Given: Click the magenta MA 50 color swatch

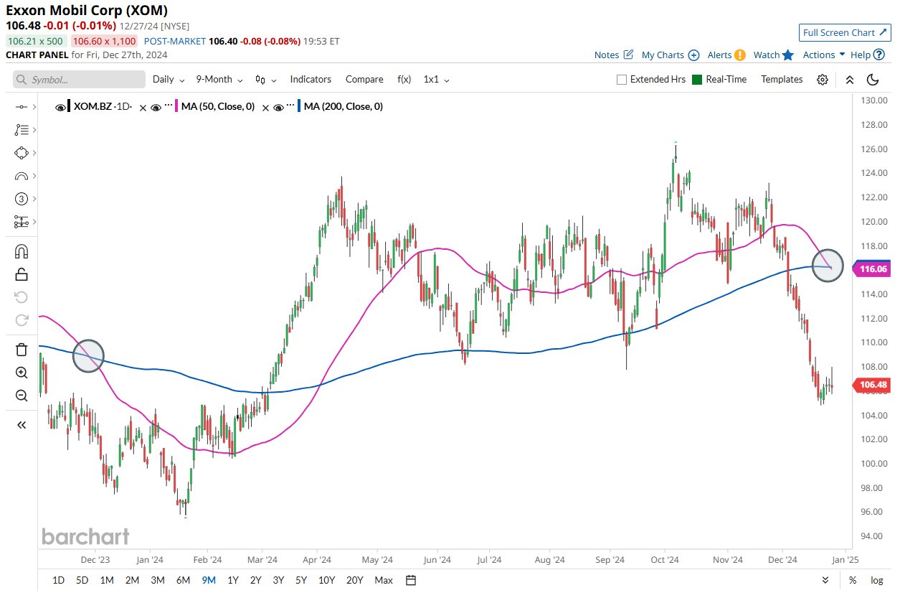Looking at the screenshot, I should tap(177, 107).
